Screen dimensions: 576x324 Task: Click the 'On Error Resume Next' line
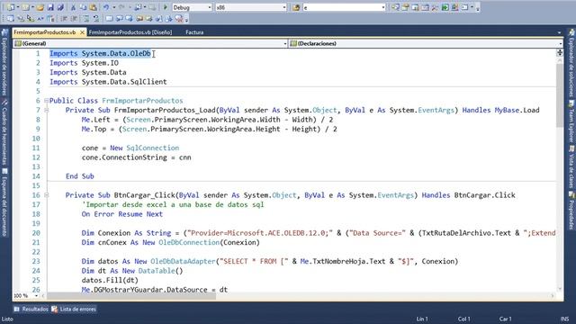tap(122, 214)
